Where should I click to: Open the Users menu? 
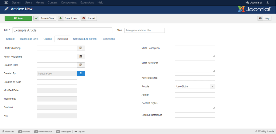[x=28, y=3]
